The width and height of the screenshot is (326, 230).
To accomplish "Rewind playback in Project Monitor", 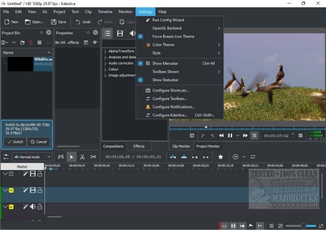I will tap(222, 136).
